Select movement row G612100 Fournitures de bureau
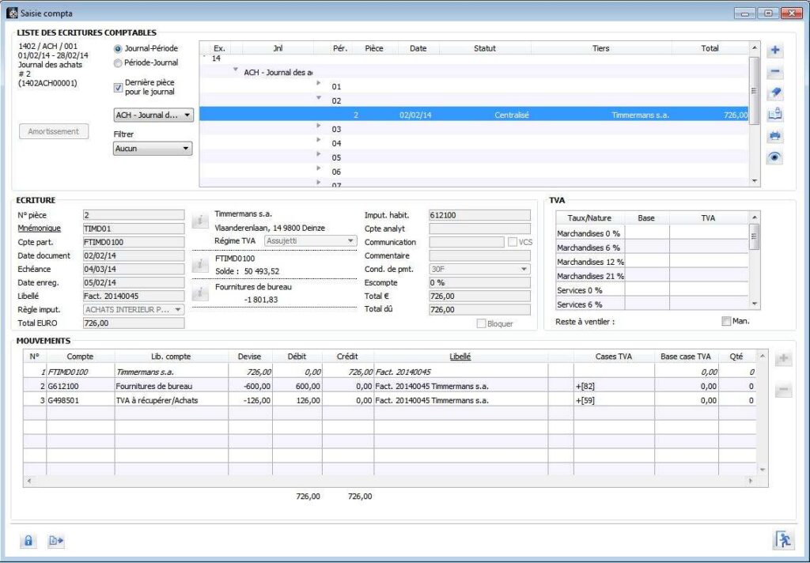 pos(390,386)
